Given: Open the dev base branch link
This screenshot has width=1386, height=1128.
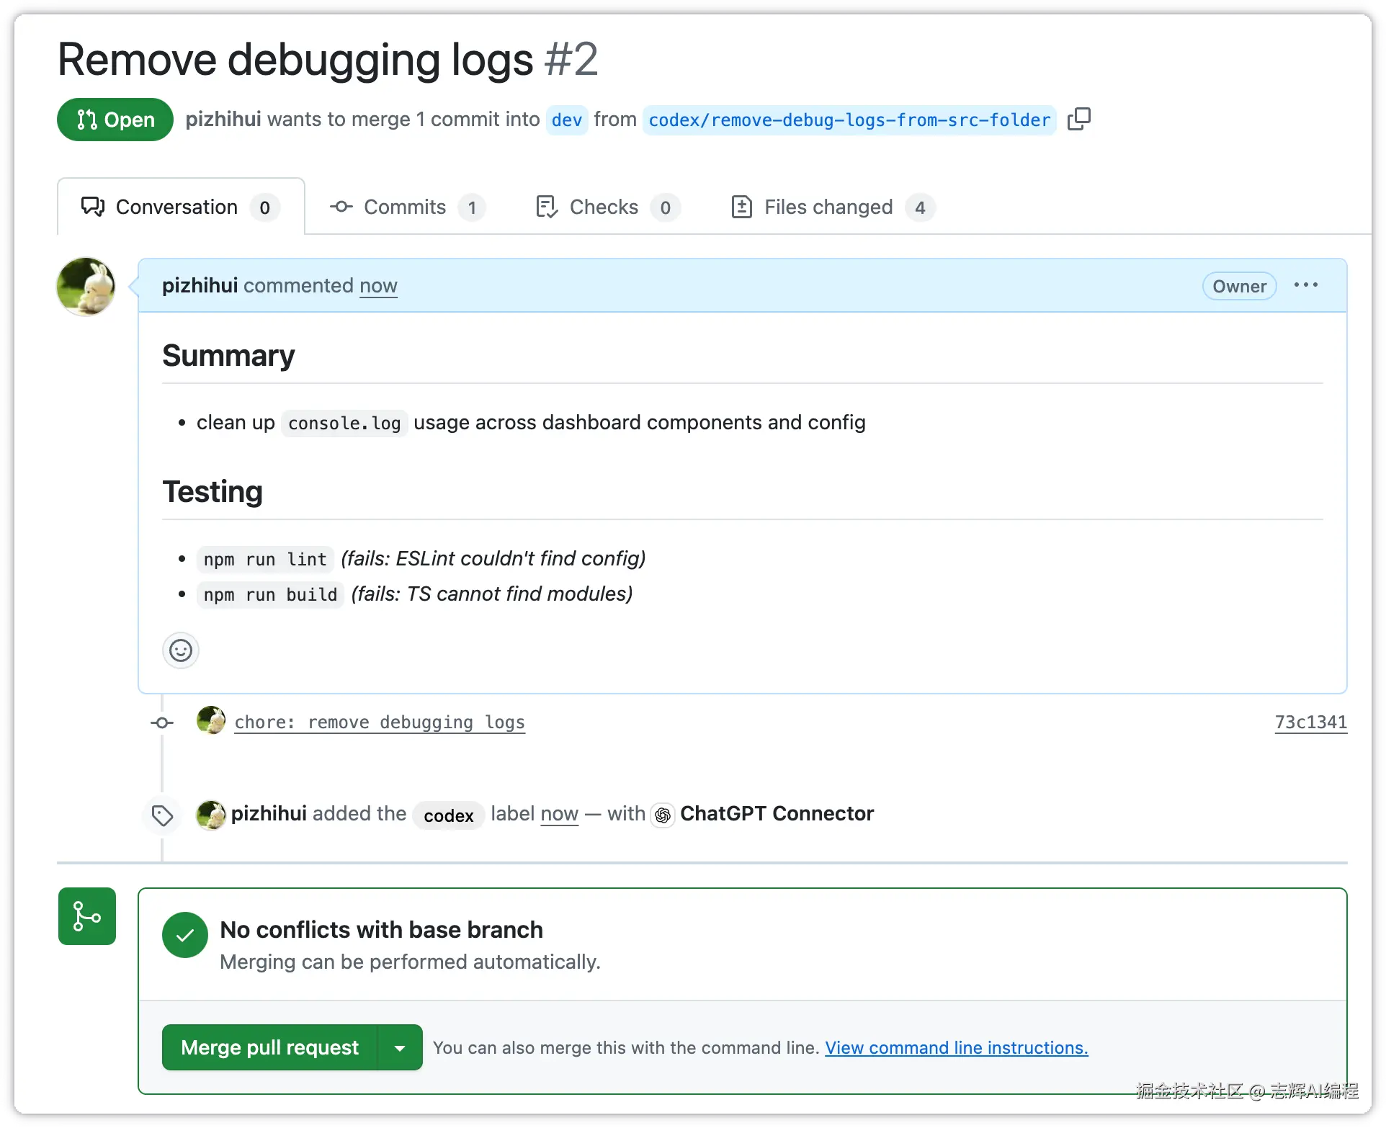Looking at the screenshot, I should 566,120.
